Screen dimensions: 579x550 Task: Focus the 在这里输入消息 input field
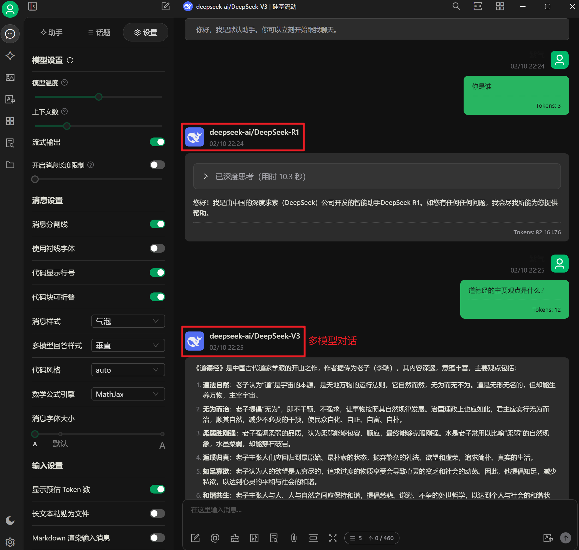pyautogui.click(x=380, y=514)
